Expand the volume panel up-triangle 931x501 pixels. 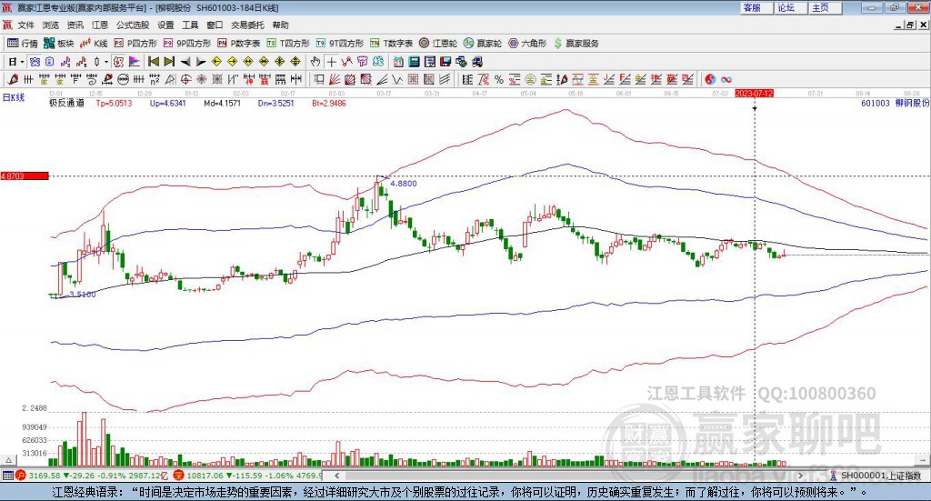[9, 460]
